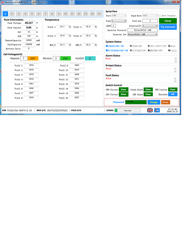Click the Pack Qty input field
Image resolution: width=188 pixels, height=226 pixels.
click(150, 21)
